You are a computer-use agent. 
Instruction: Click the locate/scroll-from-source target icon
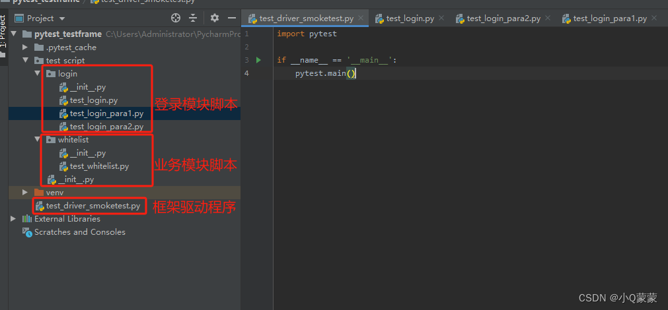[176, 18]
